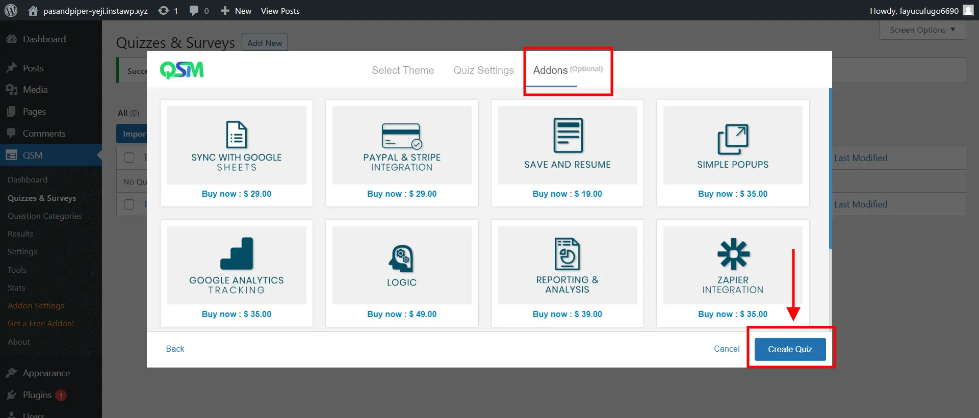Select the Zapier asterisk icon

click(733, 254)
